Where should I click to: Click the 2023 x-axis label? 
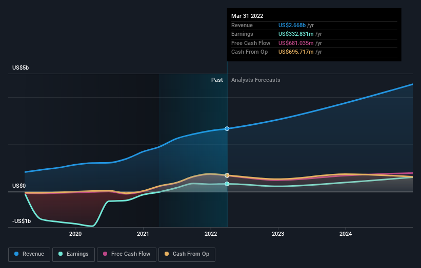278,234
